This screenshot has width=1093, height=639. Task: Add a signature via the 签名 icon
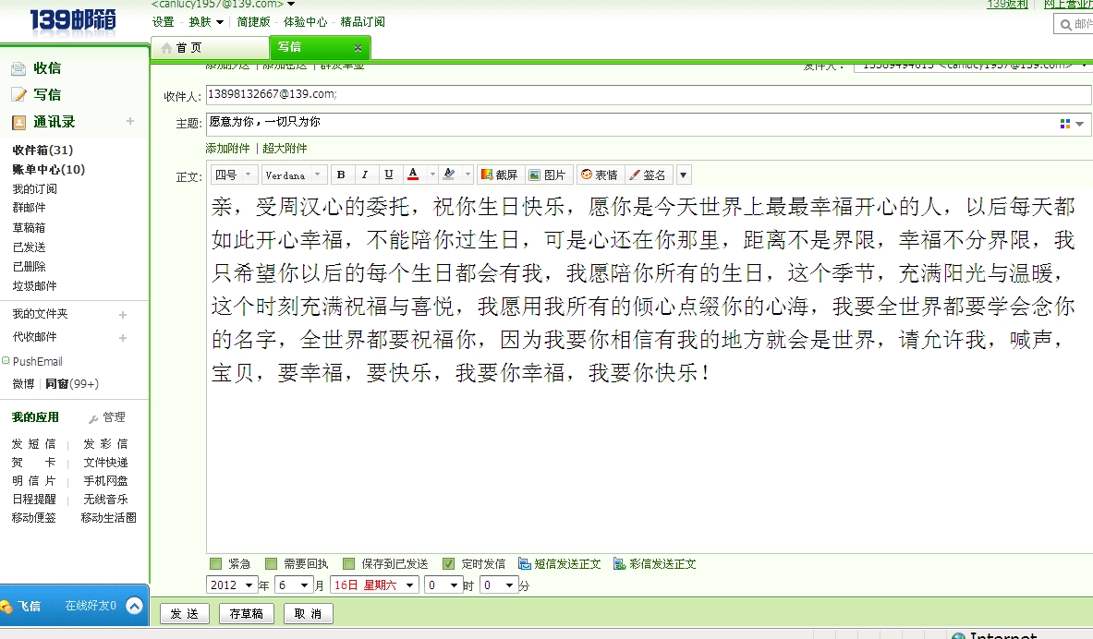tap(647, 175)
